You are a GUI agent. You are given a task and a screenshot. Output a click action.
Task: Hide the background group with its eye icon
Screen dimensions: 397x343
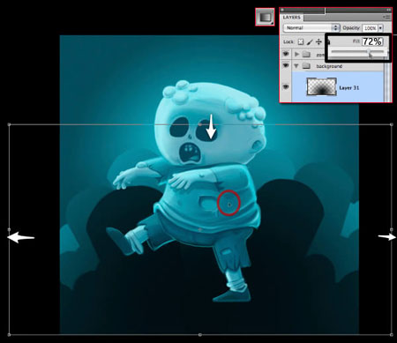coord(285,65)
